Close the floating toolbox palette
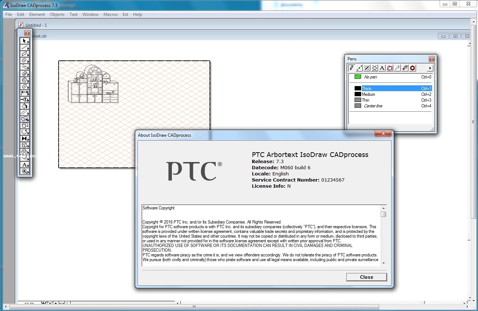This screenshot has height=311, width=478. 27,33
